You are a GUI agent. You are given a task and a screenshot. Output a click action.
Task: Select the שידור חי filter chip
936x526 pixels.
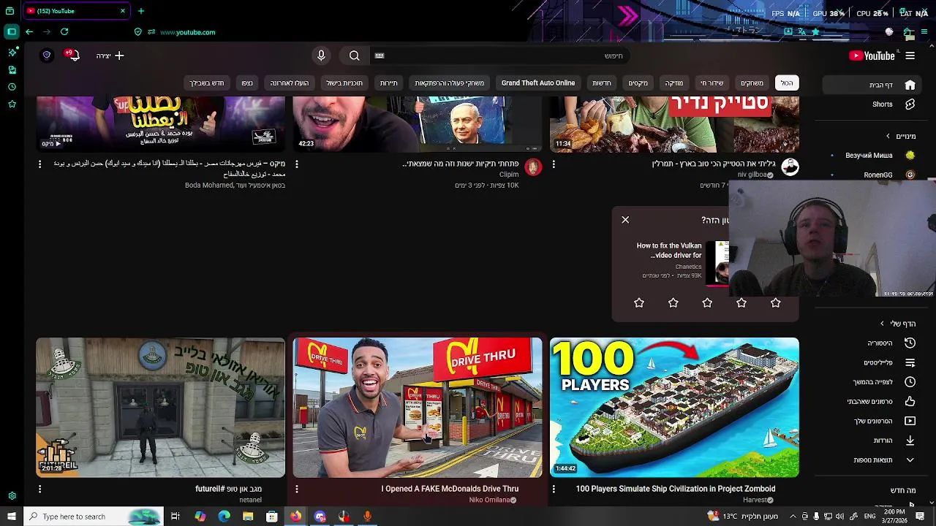point(711,83)
